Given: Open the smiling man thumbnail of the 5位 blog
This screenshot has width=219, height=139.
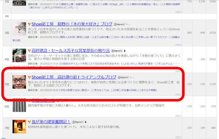Looking at the screenshot, I should click(x=19, y=82).
